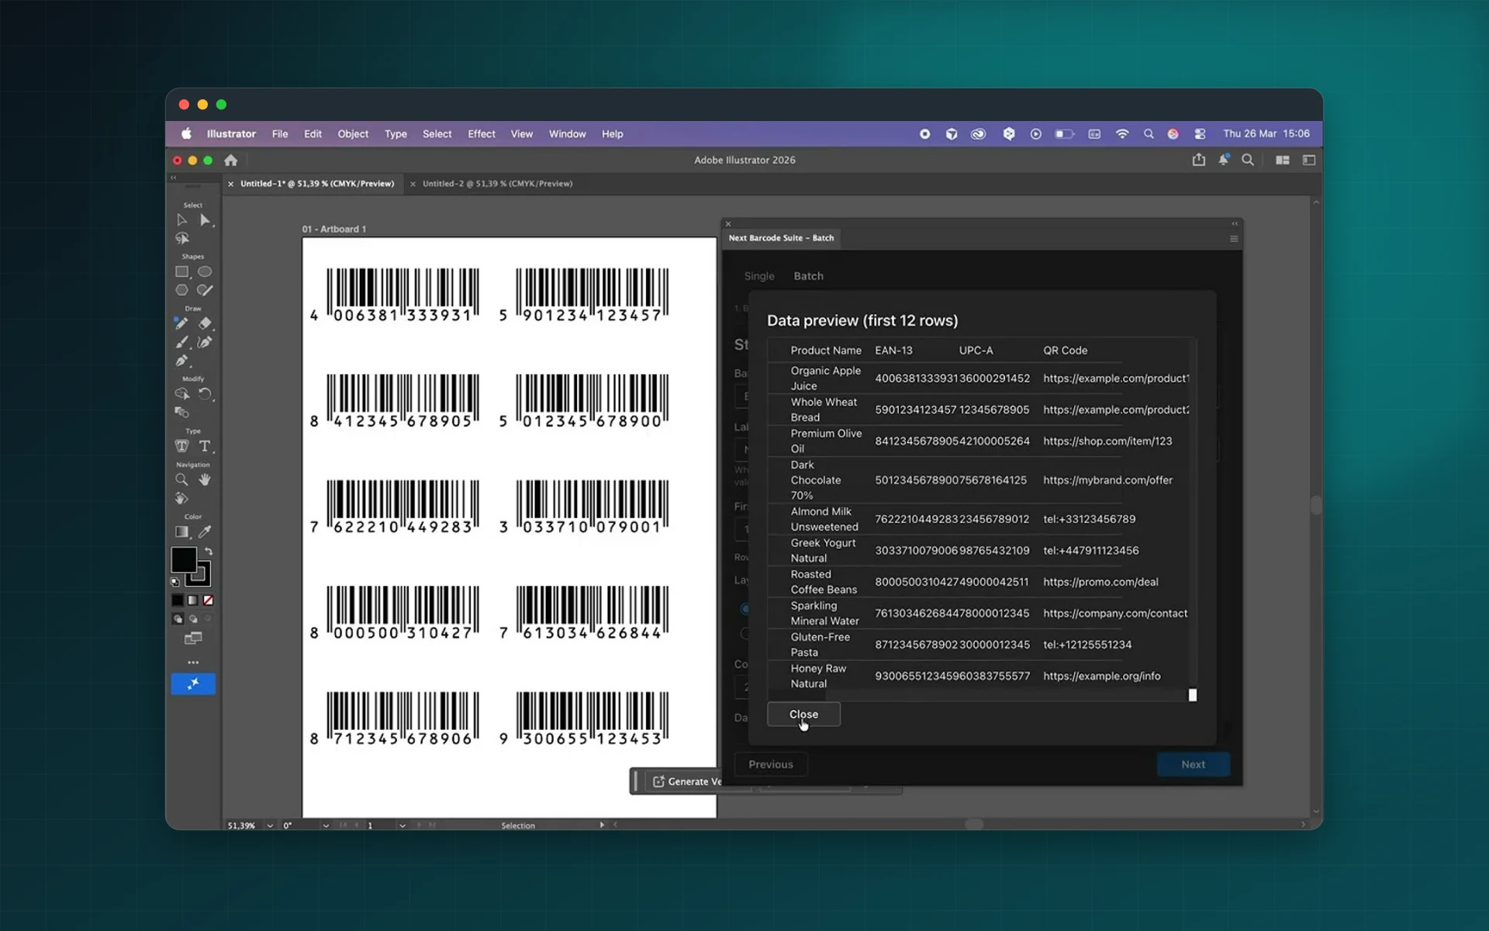
Task: Pick the Pencil tool in Draw
Action: click(181, 324)
